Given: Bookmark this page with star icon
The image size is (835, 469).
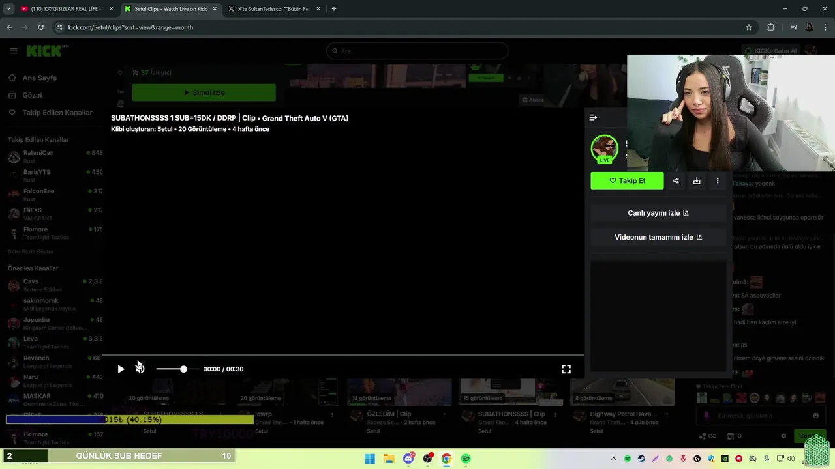Looking at the screenshot, I should click(749, 27).
